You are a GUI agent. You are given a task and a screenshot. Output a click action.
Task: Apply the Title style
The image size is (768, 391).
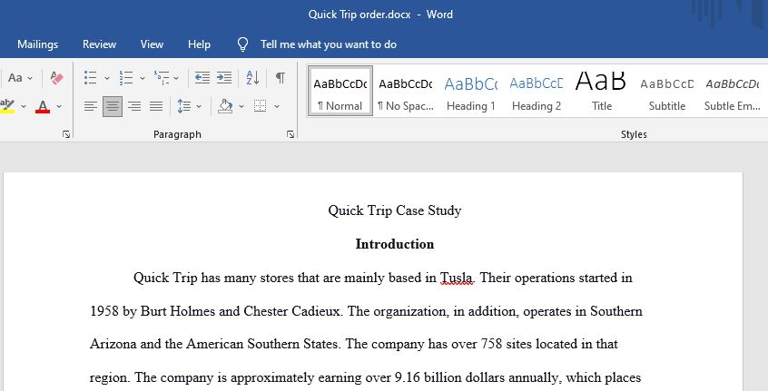pos(602,92)
